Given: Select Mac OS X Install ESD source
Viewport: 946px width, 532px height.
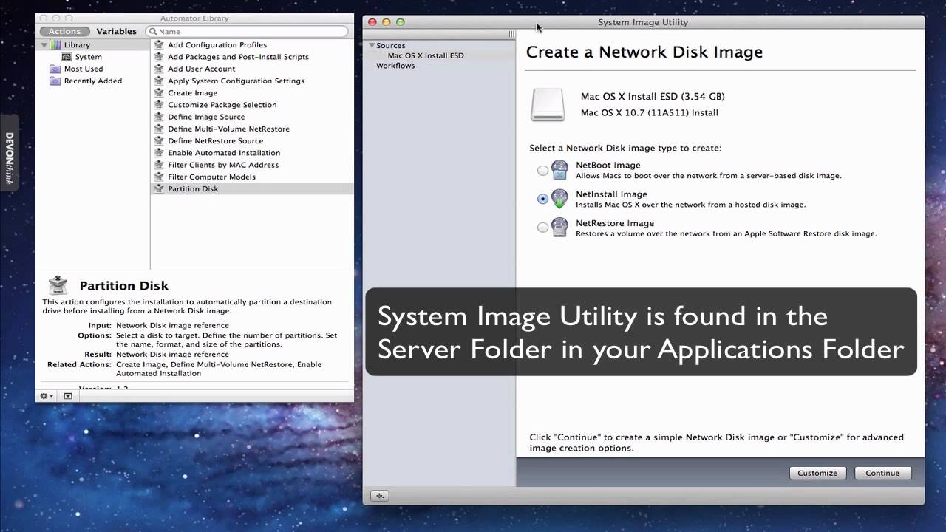Looking at the screenshot, I should coord(426,55).
